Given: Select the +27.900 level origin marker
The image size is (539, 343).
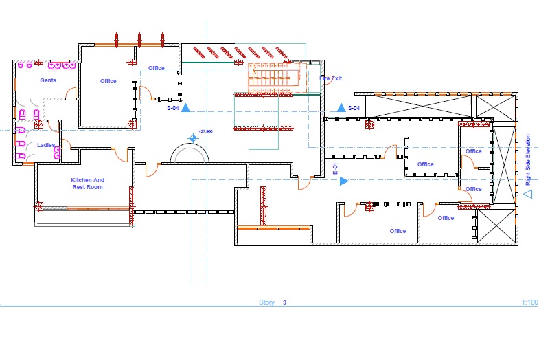Looking at the screenshot, I should 193,137.
